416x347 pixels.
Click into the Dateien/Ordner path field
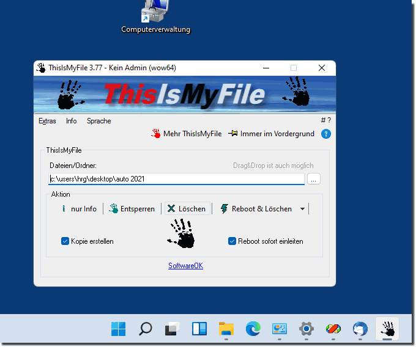(x=176, y=179)
